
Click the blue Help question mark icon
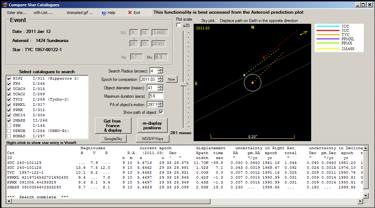click(x=104, y=13)
